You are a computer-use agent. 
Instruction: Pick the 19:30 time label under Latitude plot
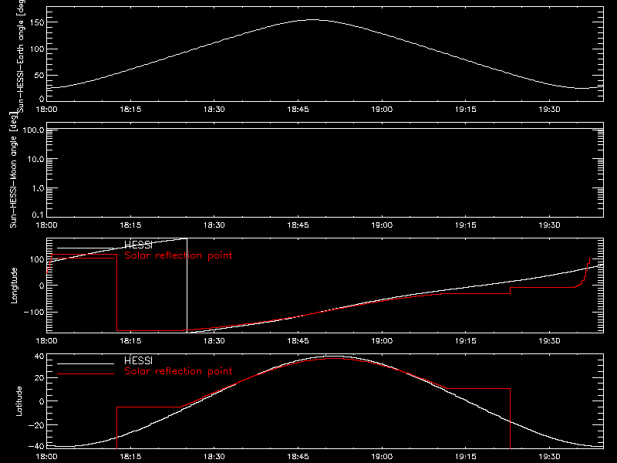[x=549, y=457]
